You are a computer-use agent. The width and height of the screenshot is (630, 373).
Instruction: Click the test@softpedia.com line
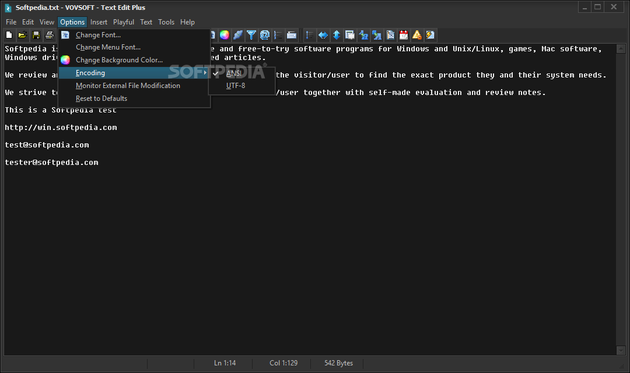47,145
